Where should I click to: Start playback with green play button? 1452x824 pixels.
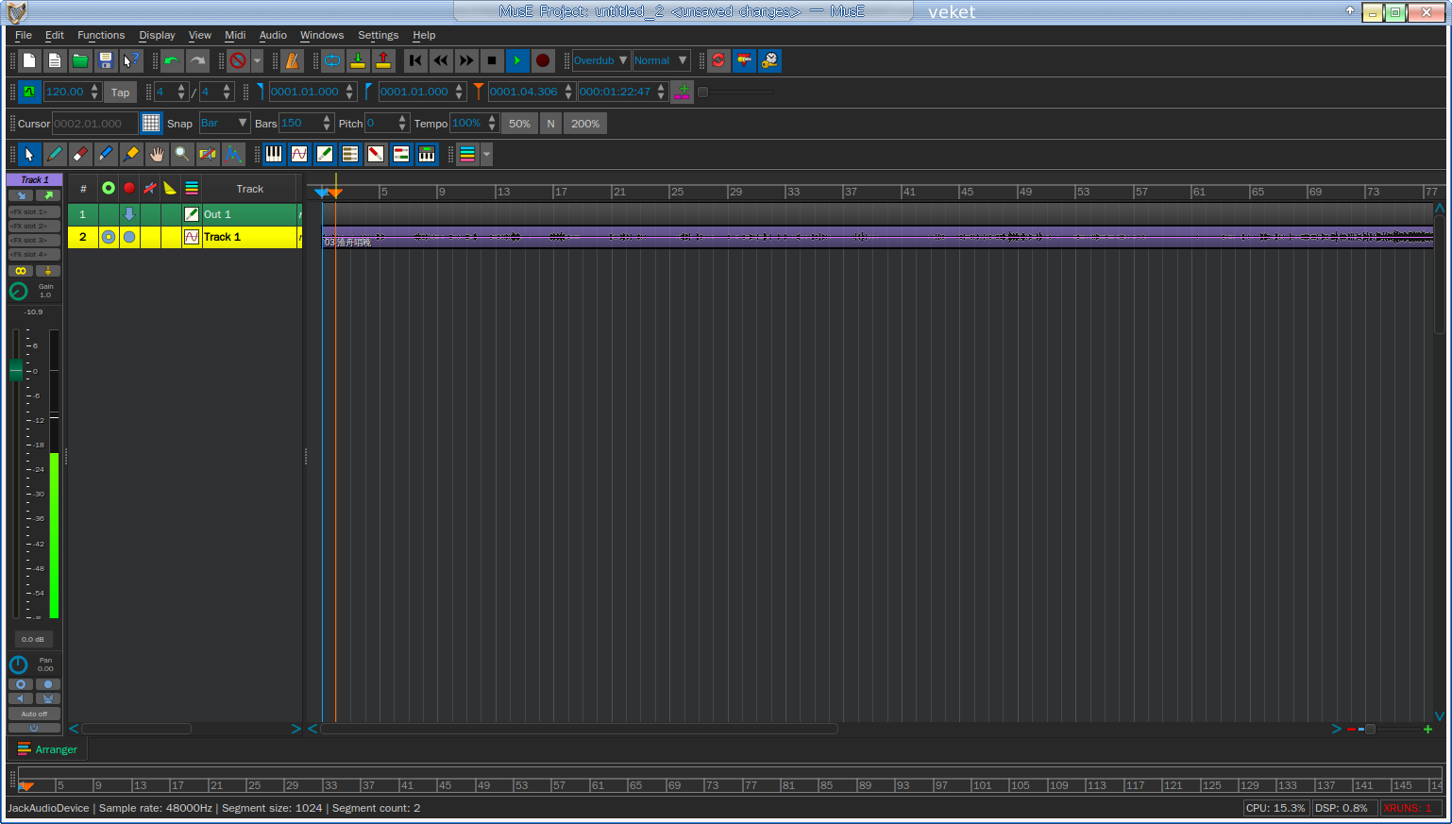pyautogui.click(x=517, y=60)
